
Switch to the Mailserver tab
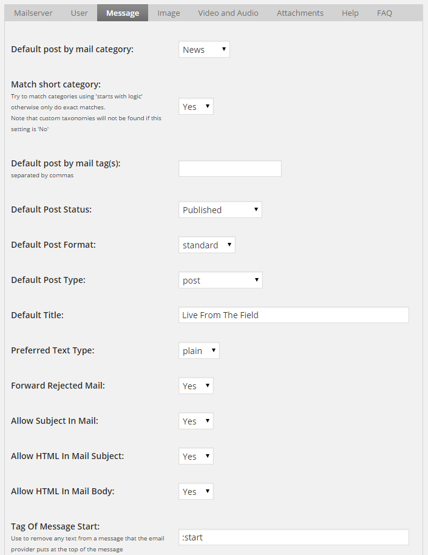pyautogui.click(x=33, y=13)
